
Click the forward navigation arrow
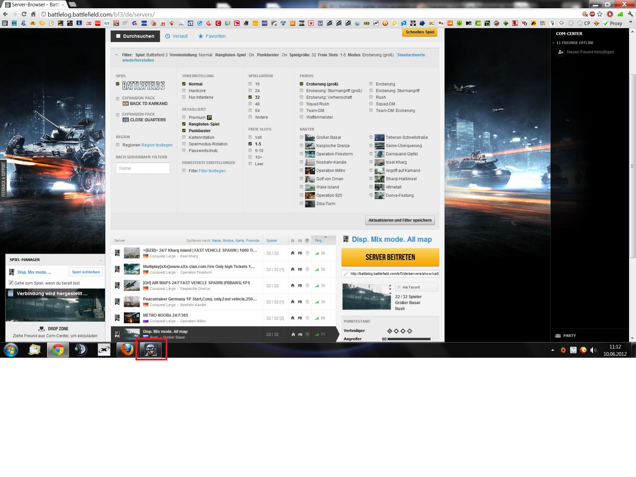[x=15, y=14]
